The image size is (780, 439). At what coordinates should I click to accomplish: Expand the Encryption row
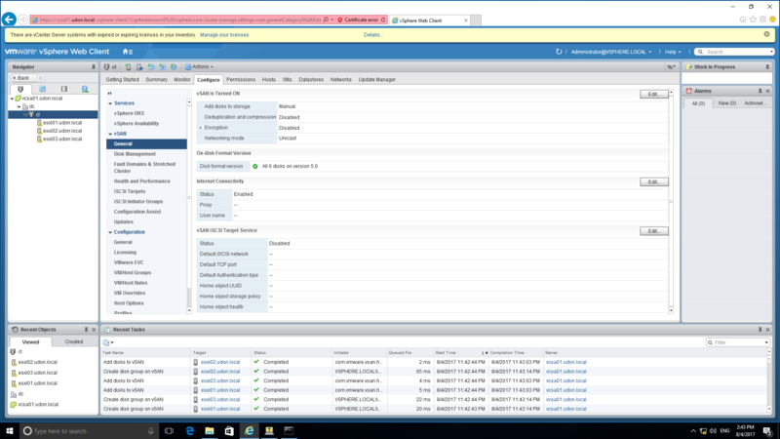201,128
